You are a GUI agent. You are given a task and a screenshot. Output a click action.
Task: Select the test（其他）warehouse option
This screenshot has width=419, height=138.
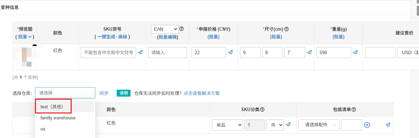[x=52, y=107]
